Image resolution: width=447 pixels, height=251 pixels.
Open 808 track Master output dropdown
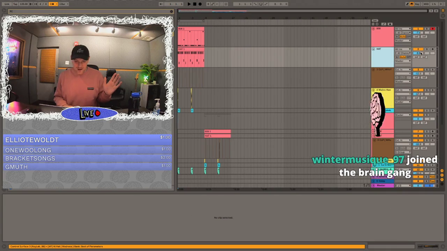pos(403,40)
